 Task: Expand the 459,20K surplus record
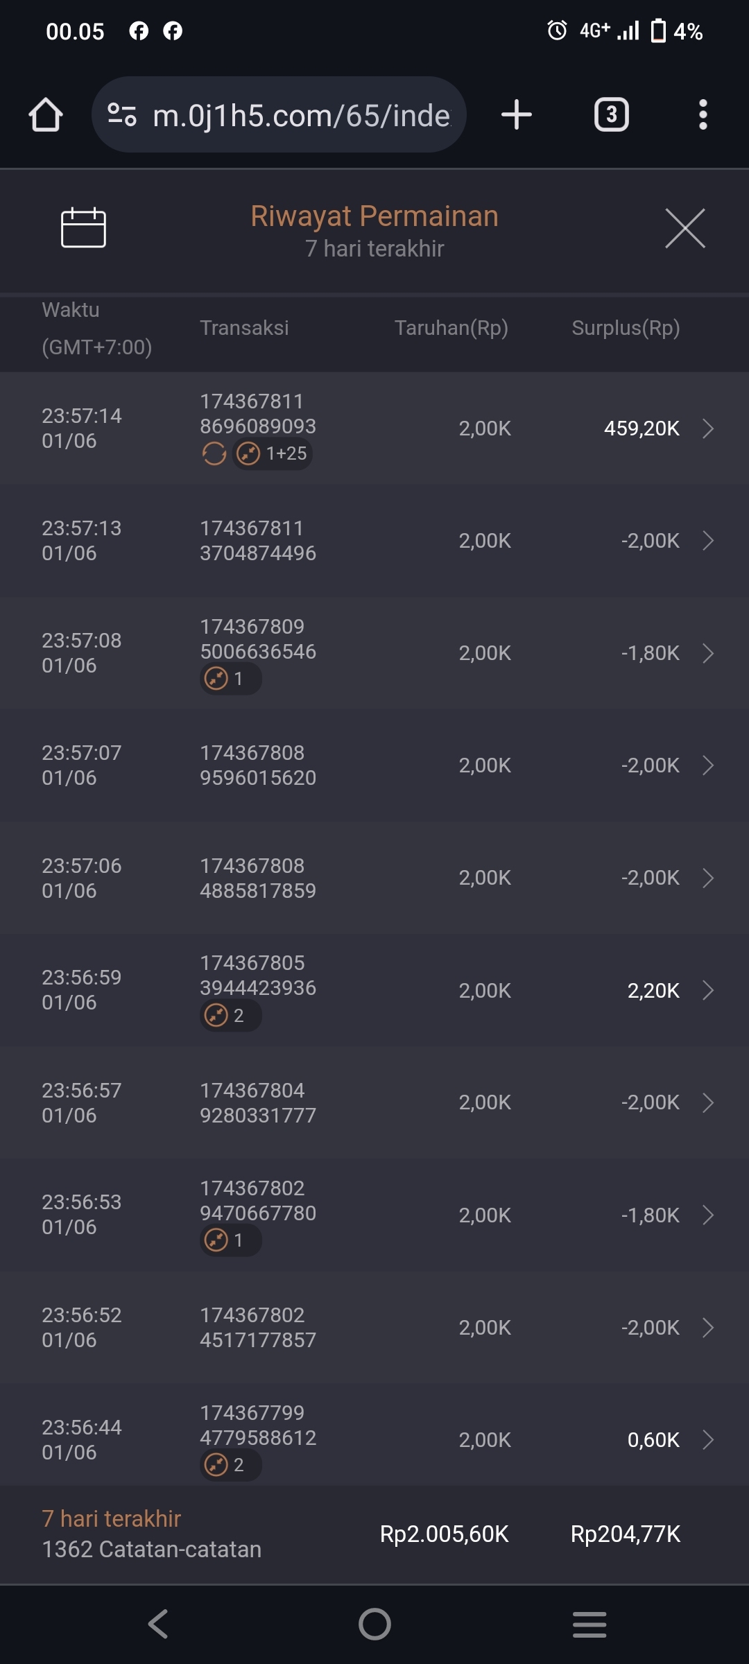point(707,428)
